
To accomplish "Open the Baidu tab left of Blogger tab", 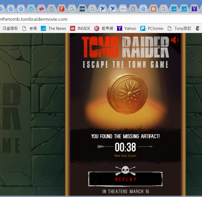I will pyautogui.click(x=143, y=9).
